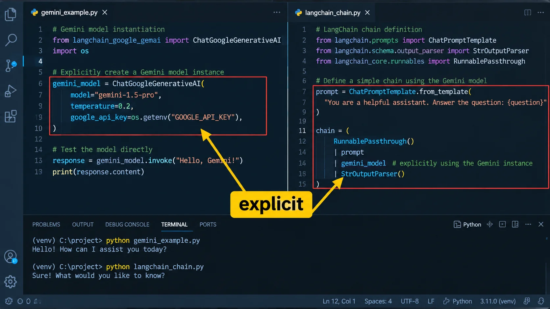
Task: Open the DEBUG CONSOLE panel tab
Action: [x=127, y=225]
